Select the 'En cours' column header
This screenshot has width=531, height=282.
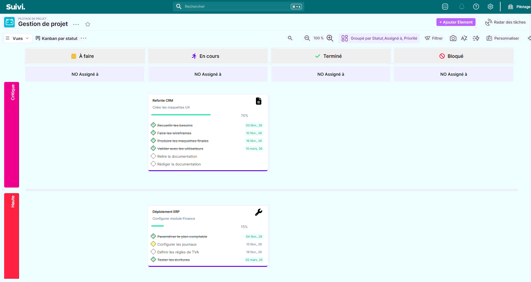click(208, 56)
